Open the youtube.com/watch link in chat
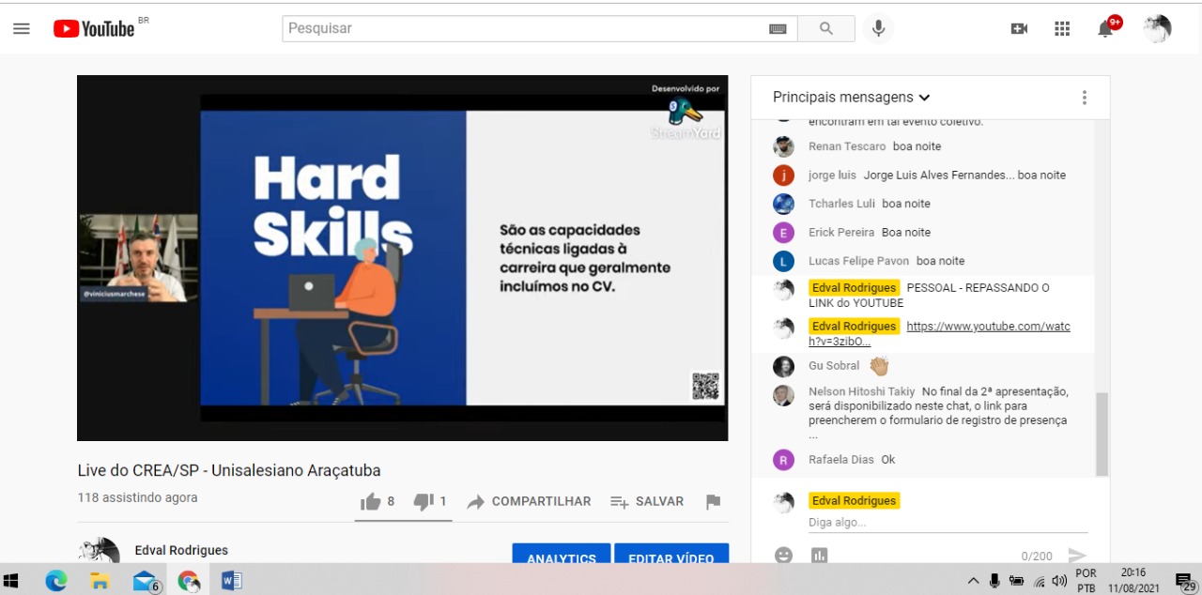Image resolution: width=1202 pixels, height=595 pixels. click(939, 334)
